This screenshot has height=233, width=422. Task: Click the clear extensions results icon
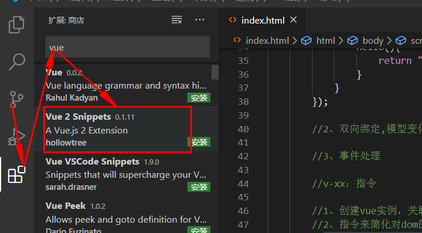click(176, 20)
